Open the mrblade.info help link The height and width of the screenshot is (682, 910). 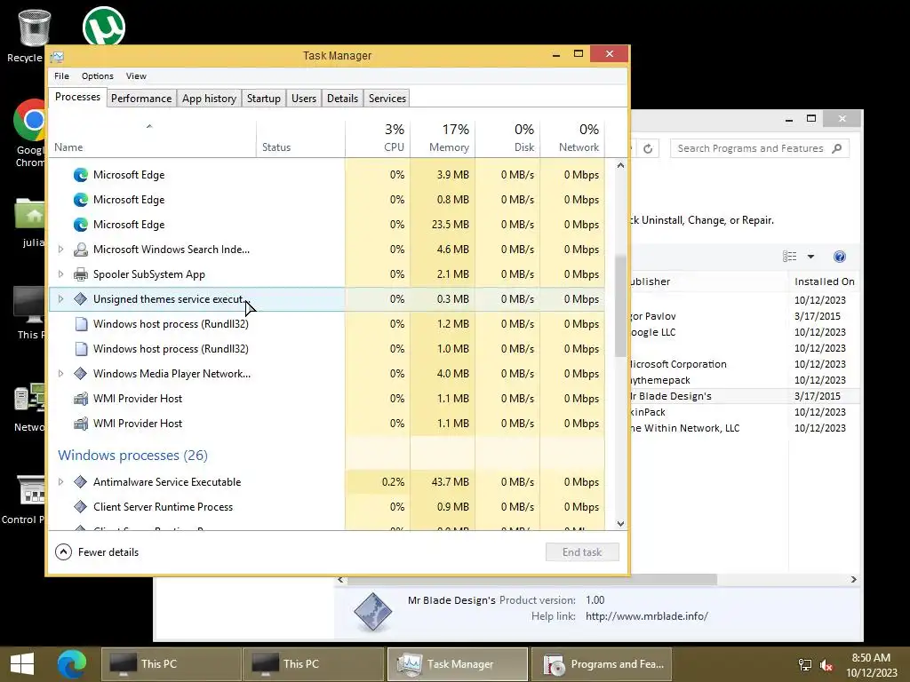[x=647, y=616]
